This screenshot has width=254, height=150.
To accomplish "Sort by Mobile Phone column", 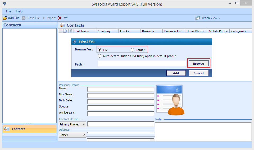I will click(x=218, y=31).
